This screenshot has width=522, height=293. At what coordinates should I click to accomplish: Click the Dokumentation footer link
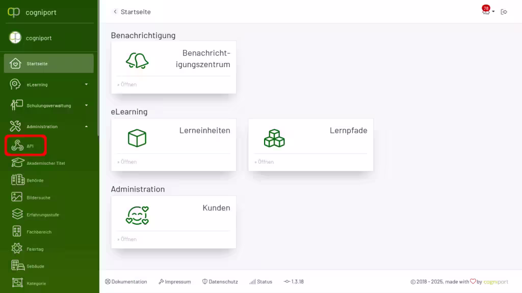tap(126, 282)
